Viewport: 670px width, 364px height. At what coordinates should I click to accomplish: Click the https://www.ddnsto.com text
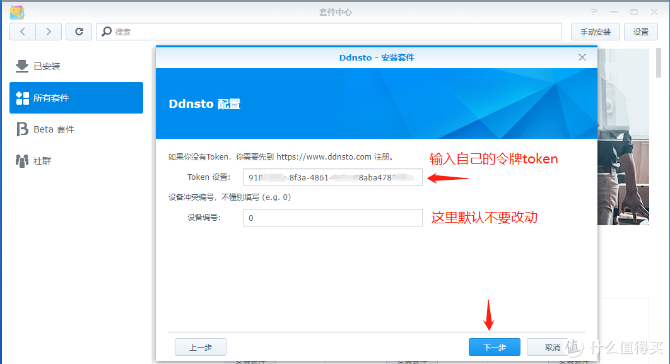tap(324, 157)
